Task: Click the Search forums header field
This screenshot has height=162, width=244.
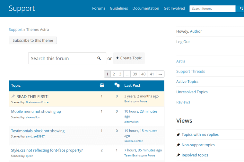Action: tap(212, 9)
